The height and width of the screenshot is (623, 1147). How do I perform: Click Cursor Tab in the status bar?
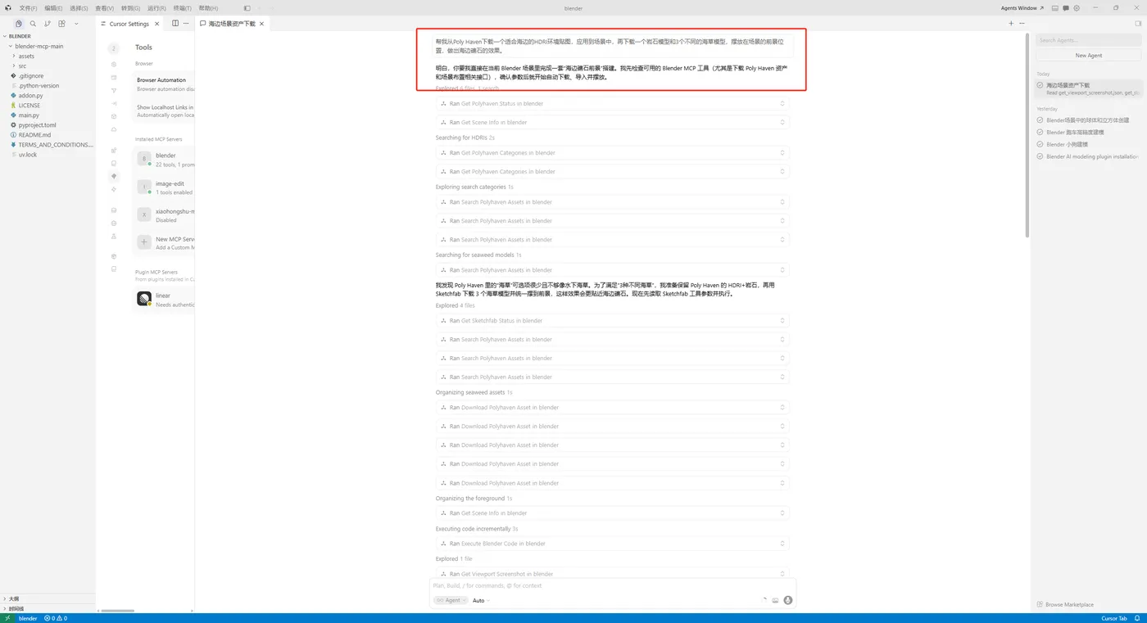[1114, 618]
